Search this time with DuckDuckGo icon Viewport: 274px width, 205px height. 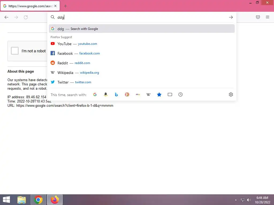pos(127,94)
